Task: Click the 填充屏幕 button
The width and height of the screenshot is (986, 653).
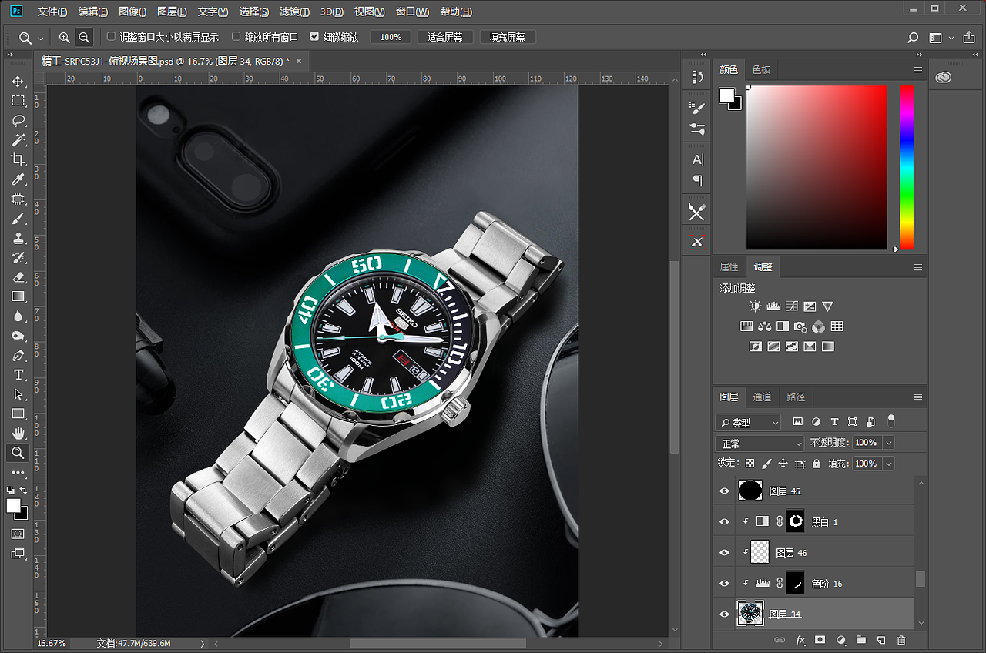Action: click(x=508, y=37)
